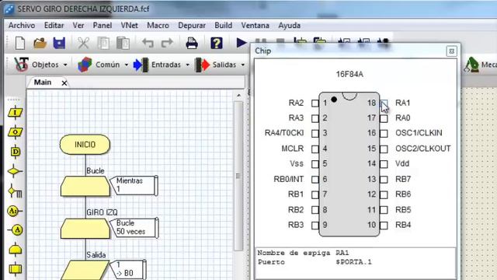Paste clipboard toolbar icon

pos(123,43)
